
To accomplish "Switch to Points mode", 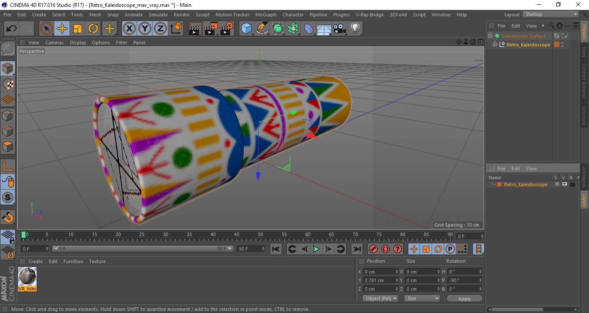I will pos(8,115).
